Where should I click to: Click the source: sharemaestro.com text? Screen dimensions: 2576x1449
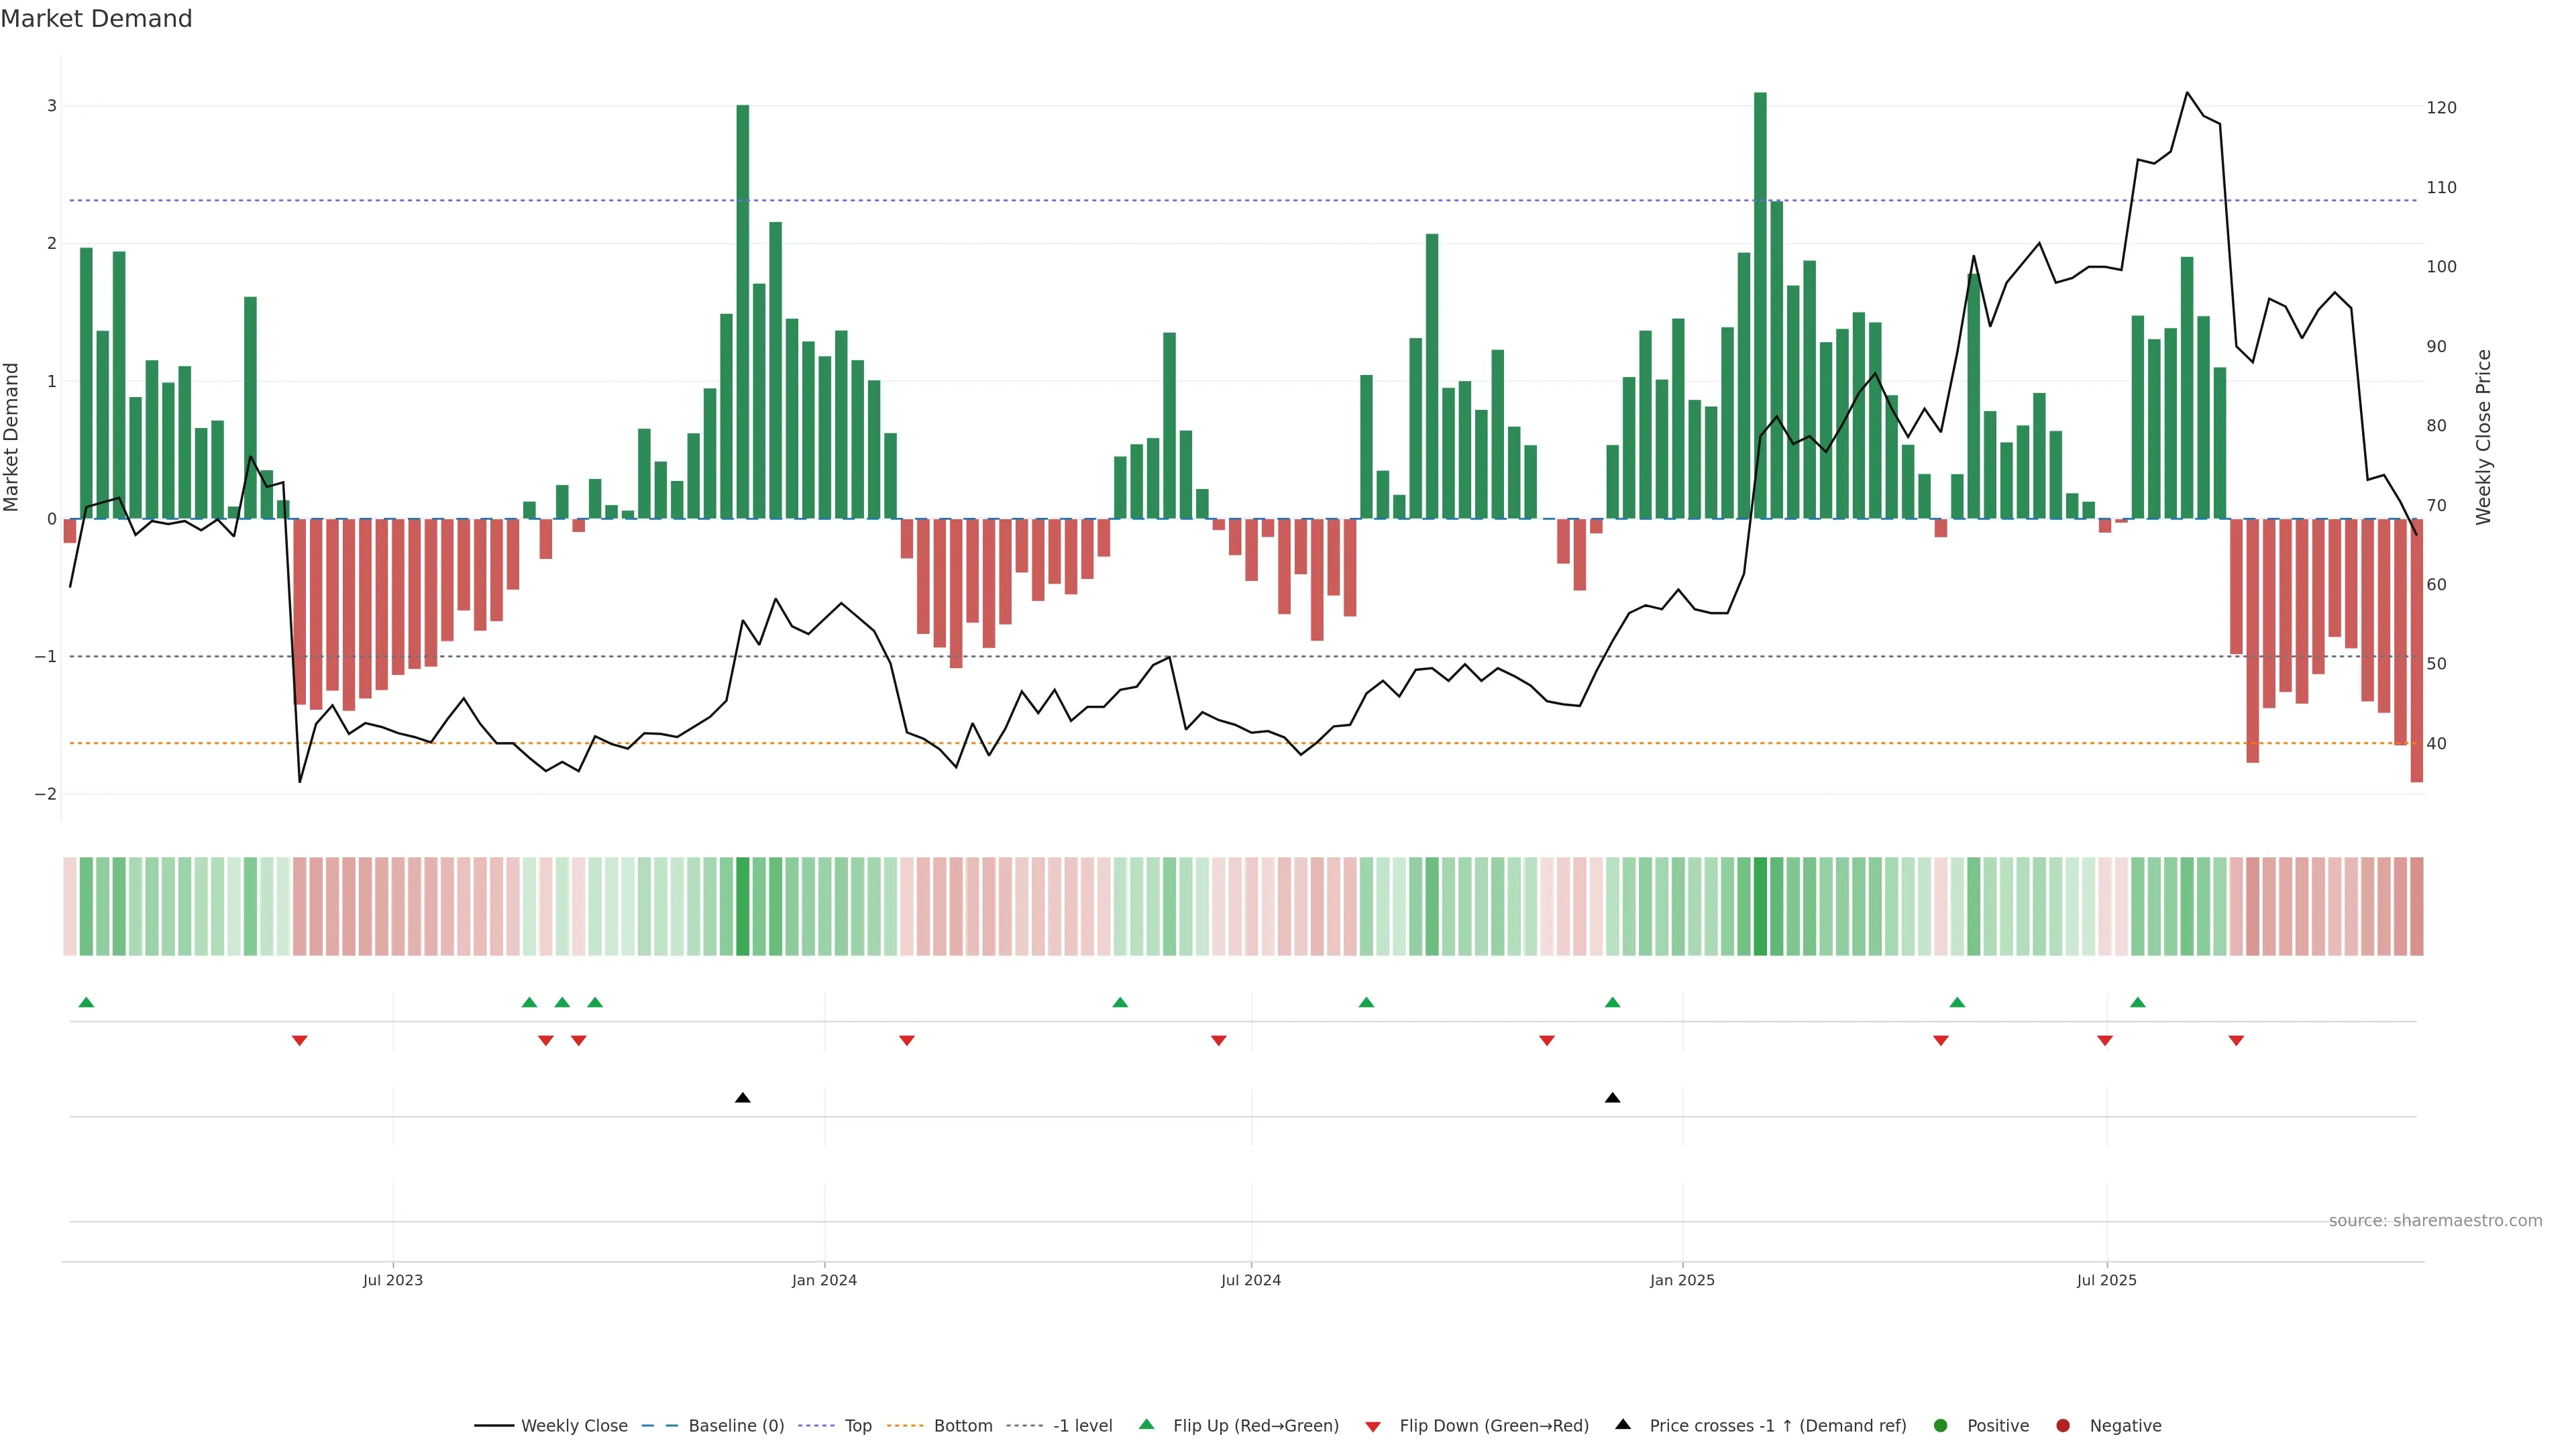(2435, 1220)
